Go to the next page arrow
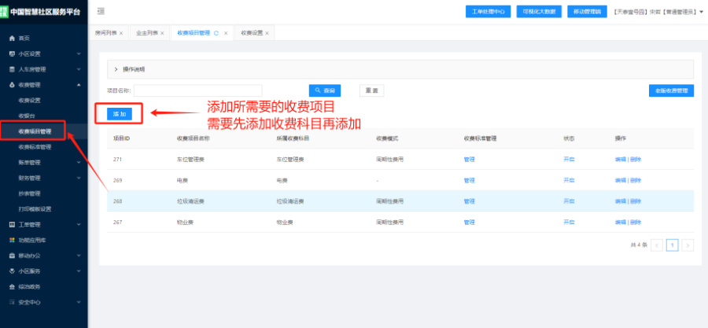This screenshot has width=708, height=328. 688,245
